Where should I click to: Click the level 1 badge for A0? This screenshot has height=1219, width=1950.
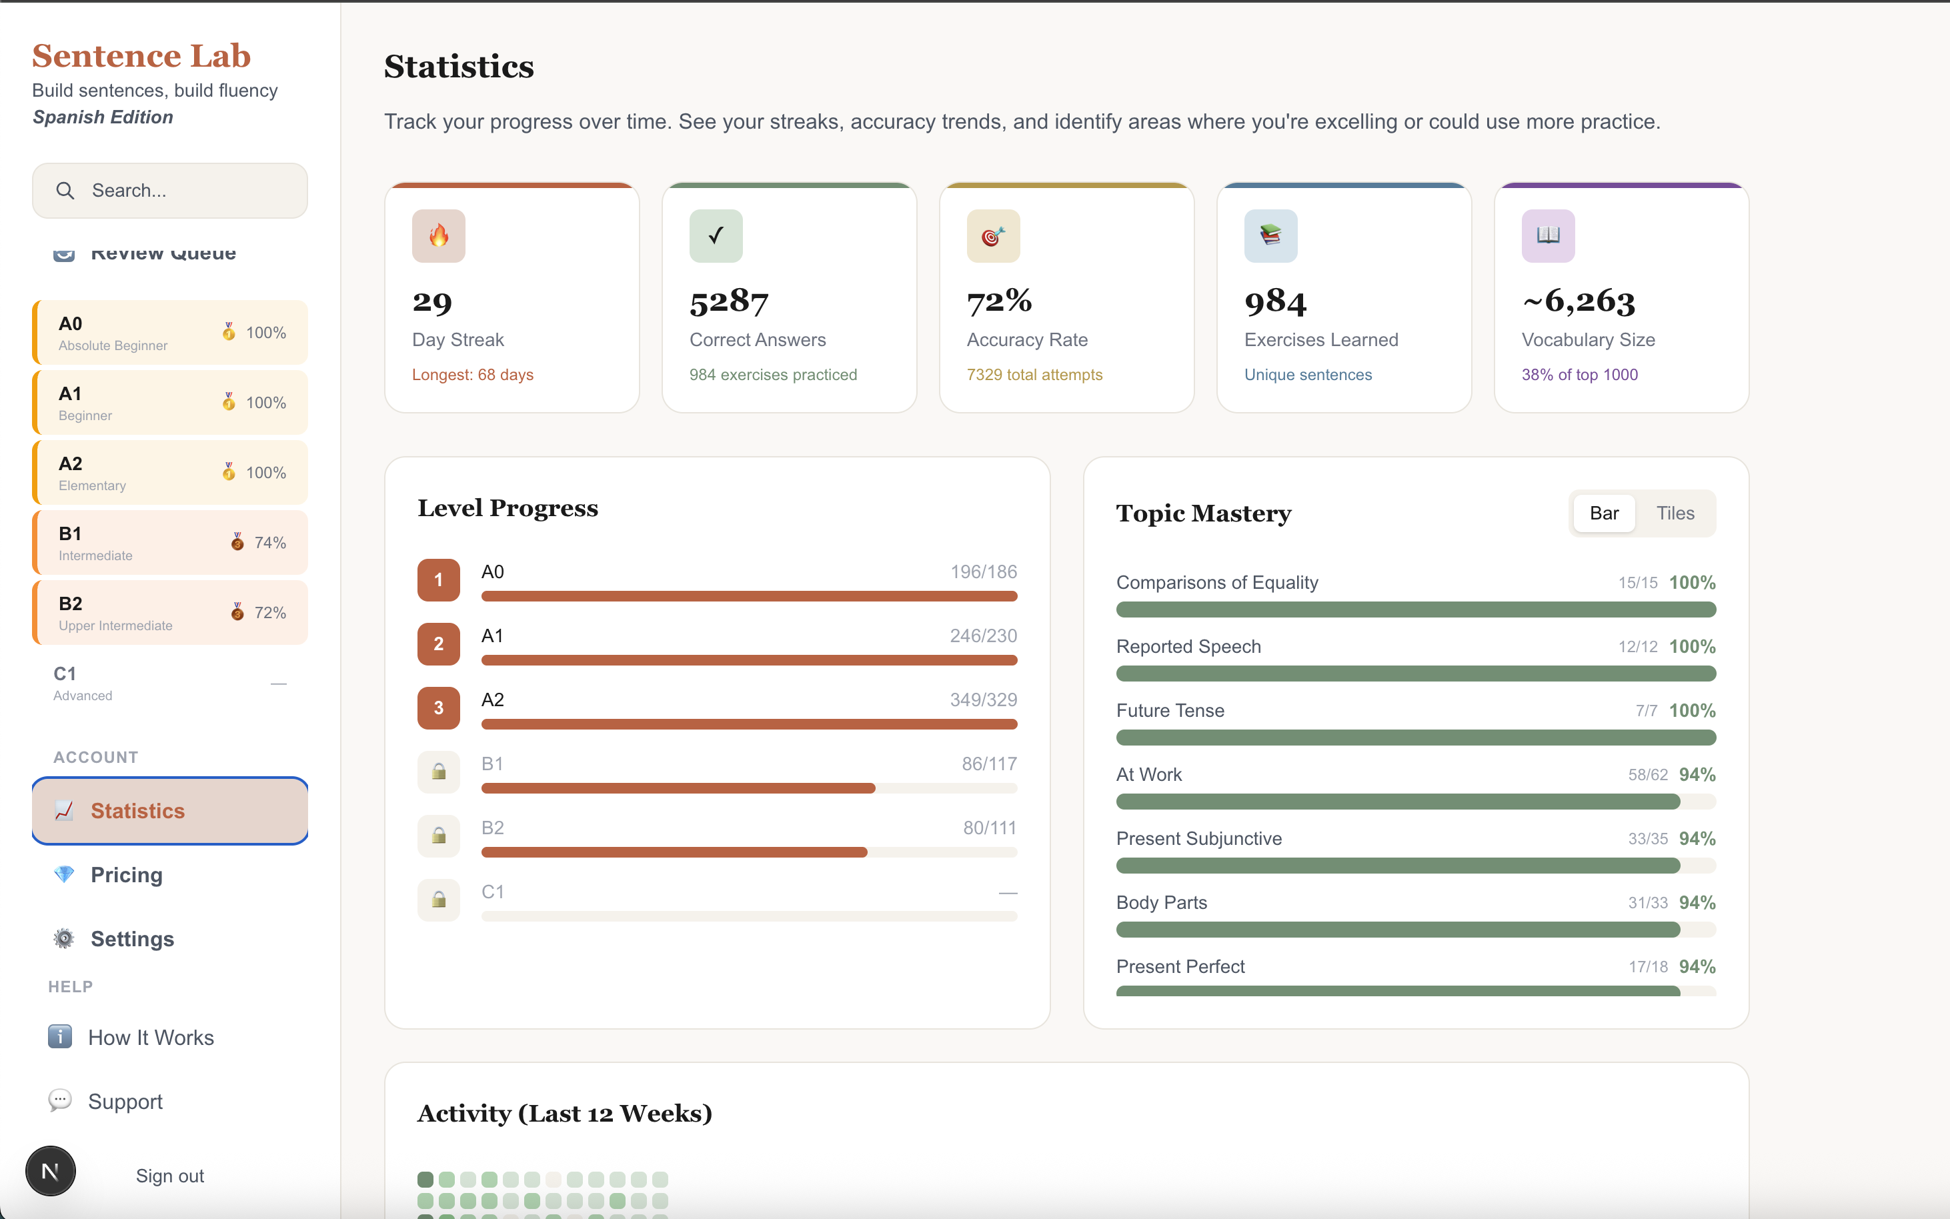pos(439,579)
